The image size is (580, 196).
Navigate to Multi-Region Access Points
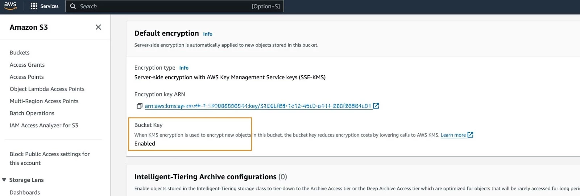(44, 101)
